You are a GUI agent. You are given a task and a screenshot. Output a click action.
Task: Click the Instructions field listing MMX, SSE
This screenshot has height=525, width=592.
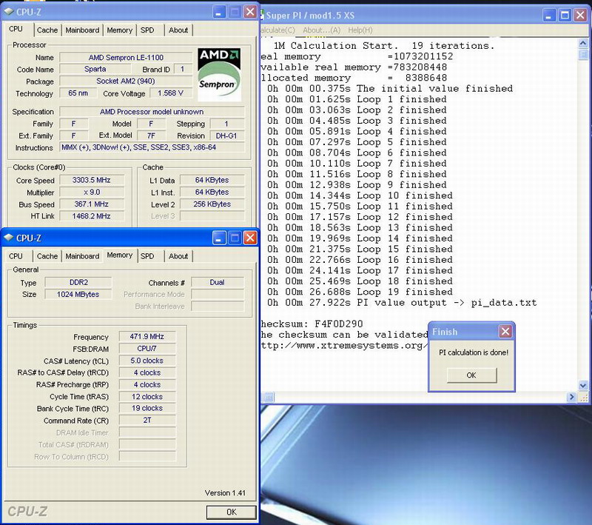(152, 147)
